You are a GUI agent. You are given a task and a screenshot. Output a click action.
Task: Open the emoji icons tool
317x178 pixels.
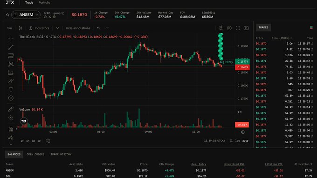pyautogui.click(x=11, y=98)
